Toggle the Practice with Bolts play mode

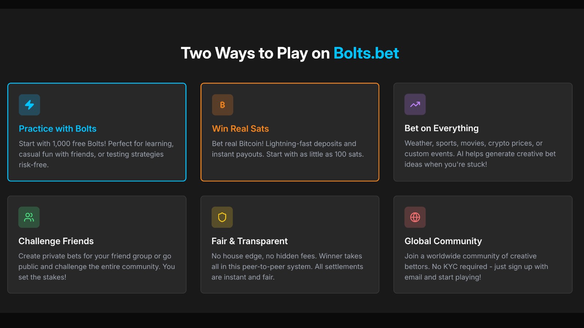pyautogui.click(x=96, y=132)
